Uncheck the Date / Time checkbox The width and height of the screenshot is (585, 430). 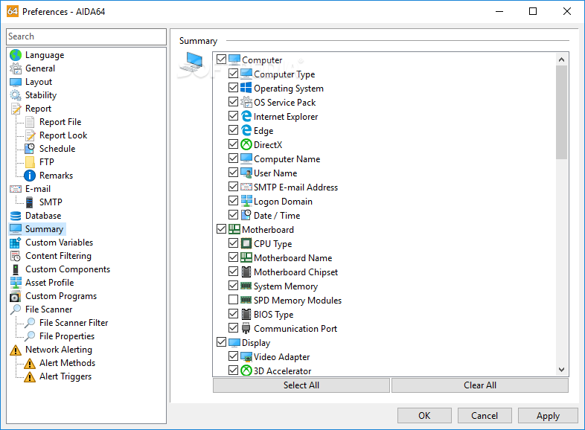pos(233,215)
